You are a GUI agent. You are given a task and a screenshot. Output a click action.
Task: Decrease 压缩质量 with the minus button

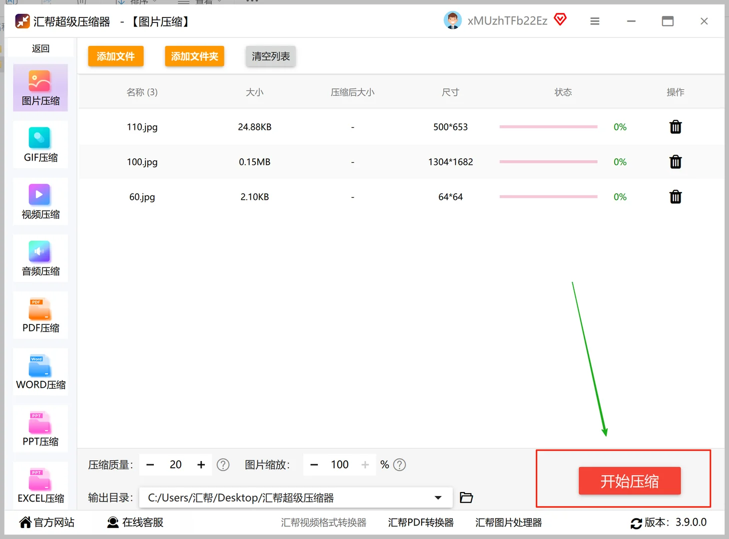[x=150, y=464]
